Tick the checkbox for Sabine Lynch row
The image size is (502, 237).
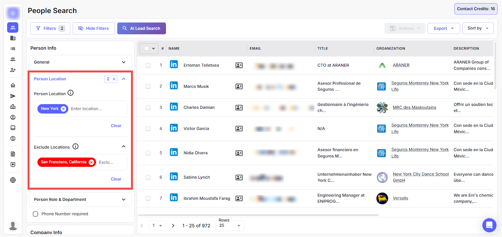click(148, 177)
